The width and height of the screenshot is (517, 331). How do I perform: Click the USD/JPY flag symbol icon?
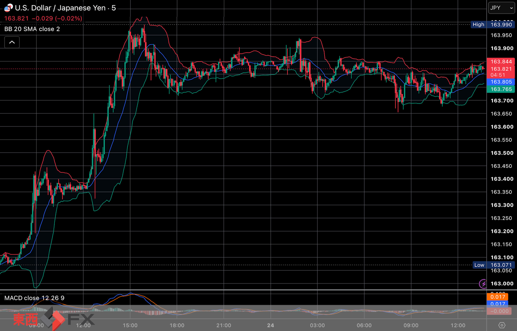[x=8, y=7]
